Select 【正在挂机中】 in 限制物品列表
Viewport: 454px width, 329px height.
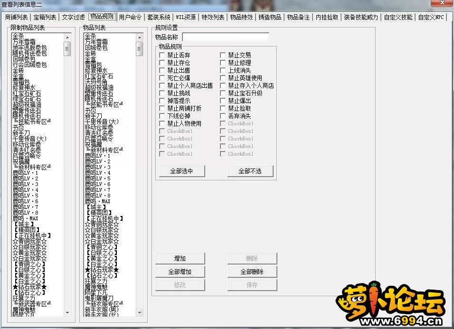pyautogui.click(x=32, y=236)
